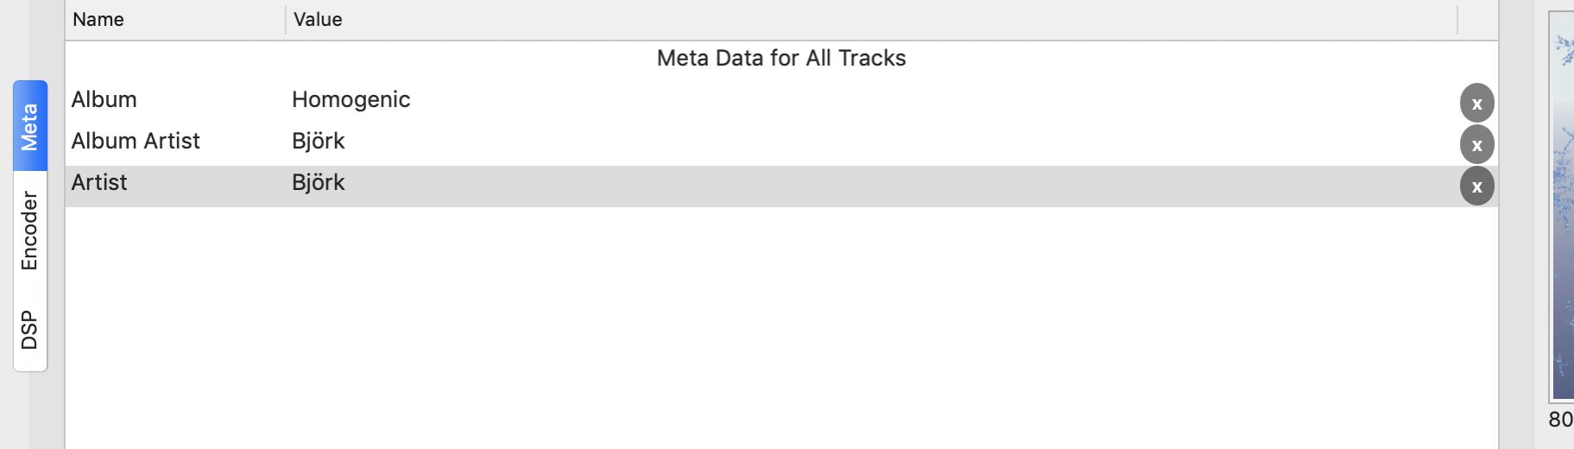Switch to the Encoder tab
This screenshot has width=1574, height=449.
coord(30,231)
